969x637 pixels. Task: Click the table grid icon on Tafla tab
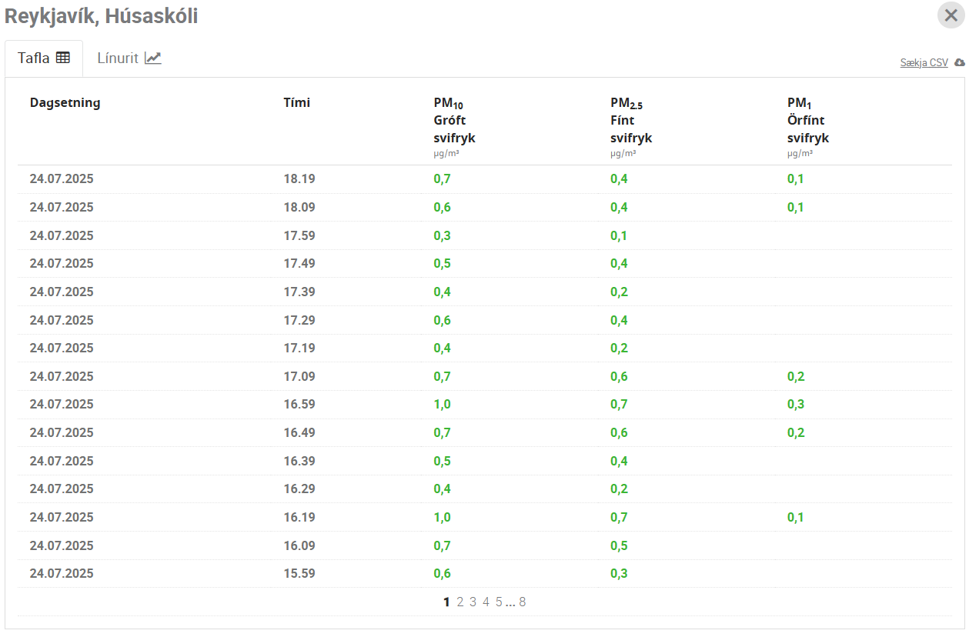point(63,58)
